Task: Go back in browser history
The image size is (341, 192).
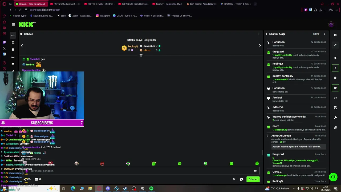Action: point(10,10)
